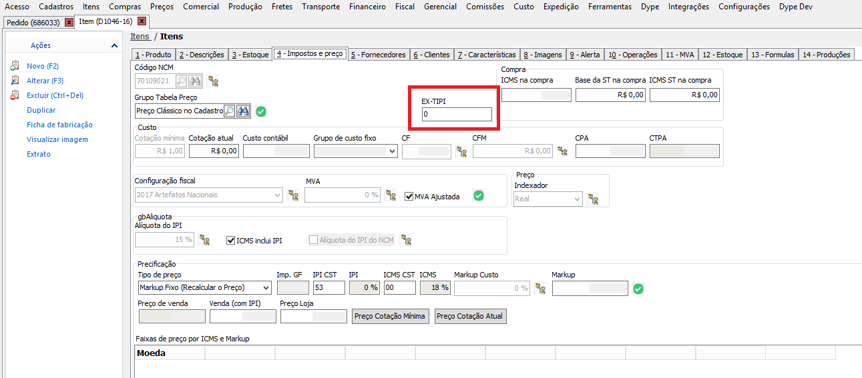Click the Alterar (F3) edit icon
Image resolution: width=862 pixels, height=378 pixels.
(15, 81)
